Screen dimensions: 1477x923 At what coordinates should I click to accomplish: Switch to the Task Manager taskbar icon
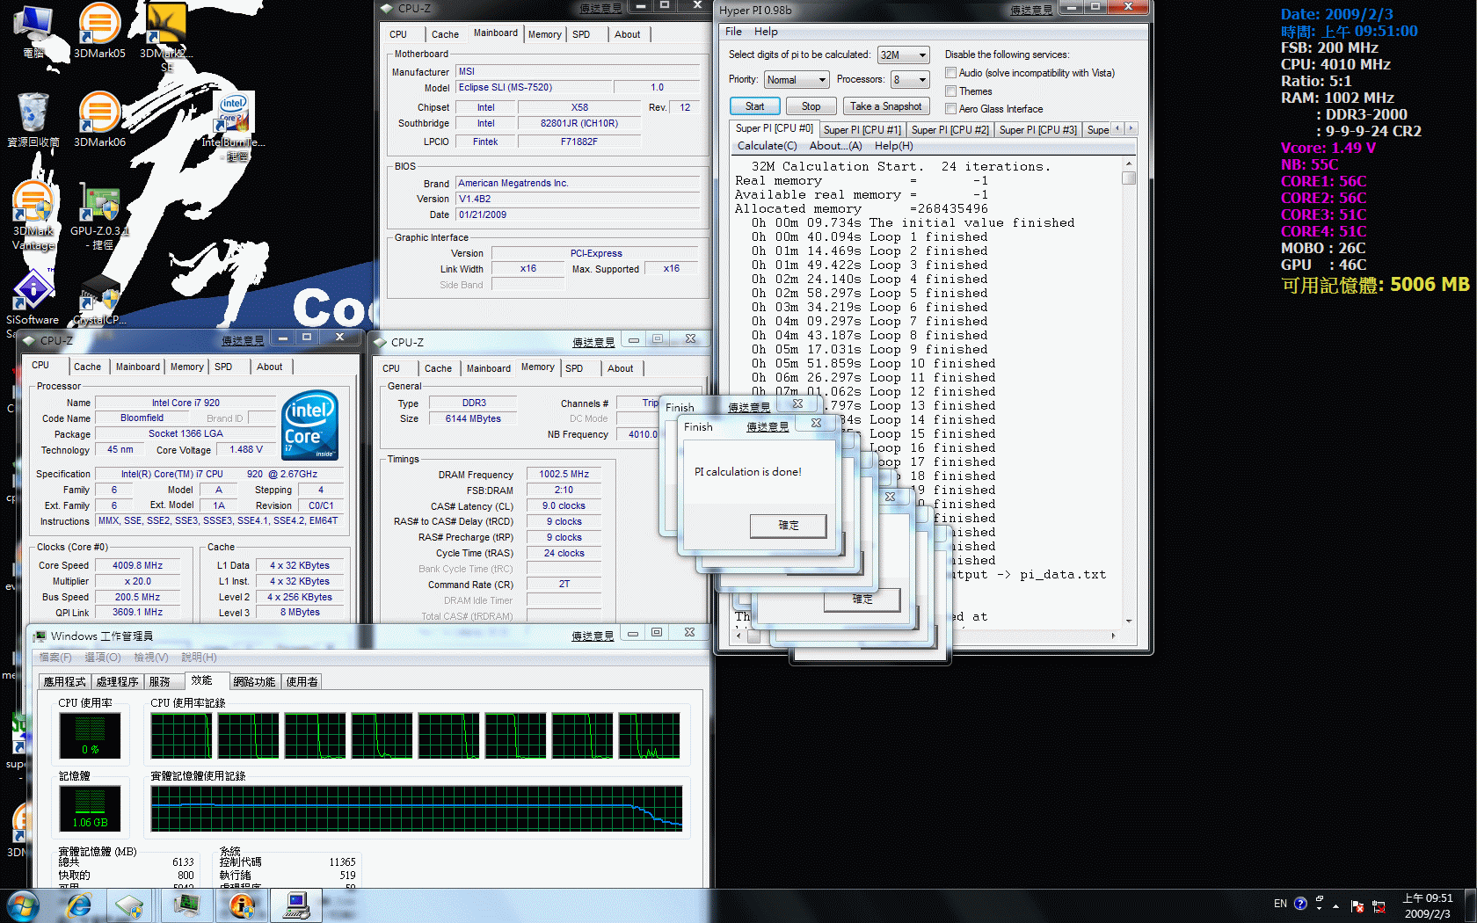coord(186,905)
